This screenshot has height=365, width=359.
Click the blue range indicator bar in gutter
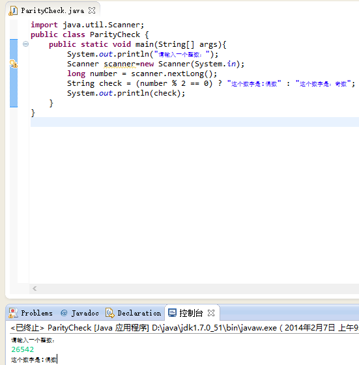14,74
